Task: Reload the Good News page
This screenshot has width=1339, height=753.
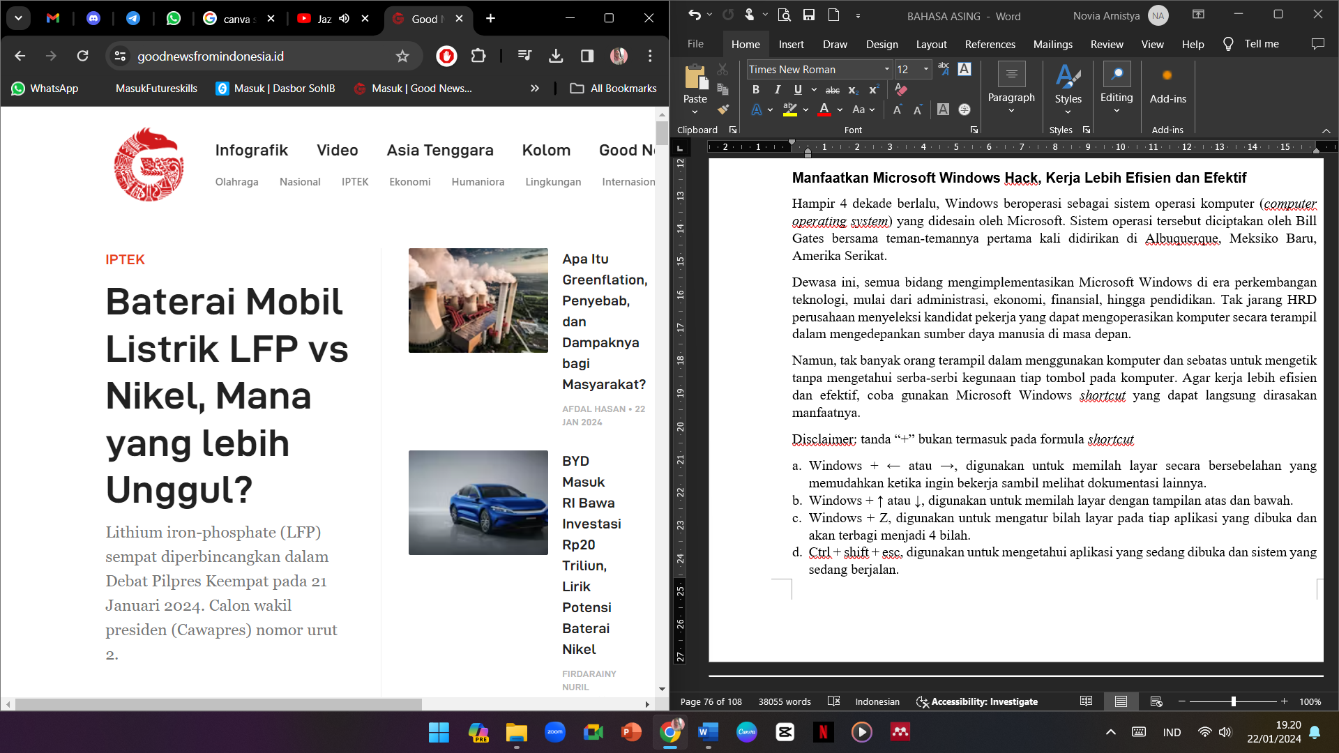Action: (x=82, y=56)
